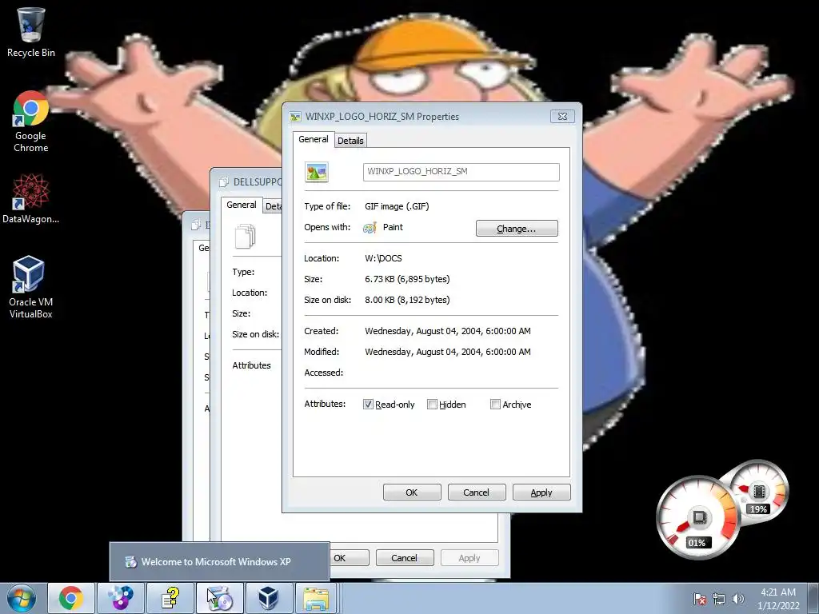Click the file name field WINXP_LOGO_HORIZ_SM
Image resolution: width=819 pixels, height=614 pixels.
[x=461, y=172]
